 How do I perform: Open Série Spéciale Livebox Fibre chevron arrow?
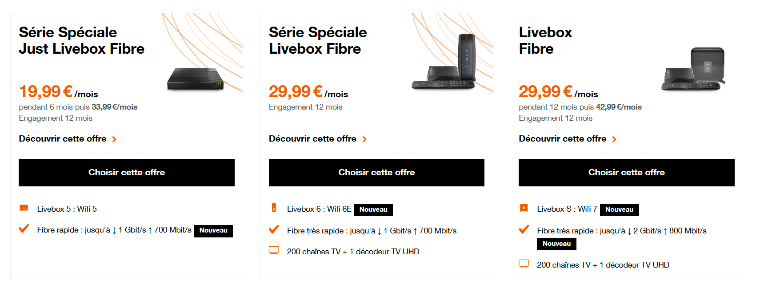coord(364,139)
